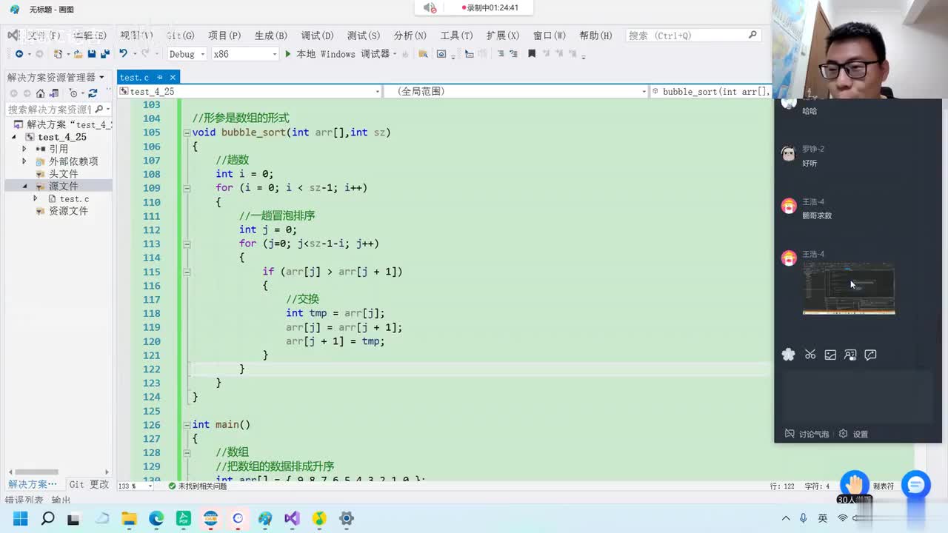
Task: Open the 项目(P) menu
Action: (x=224, y=36)
